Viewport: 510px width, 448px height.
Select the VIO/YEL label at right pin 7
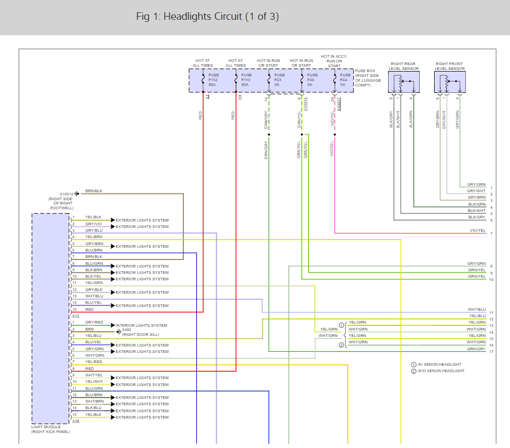478,230
